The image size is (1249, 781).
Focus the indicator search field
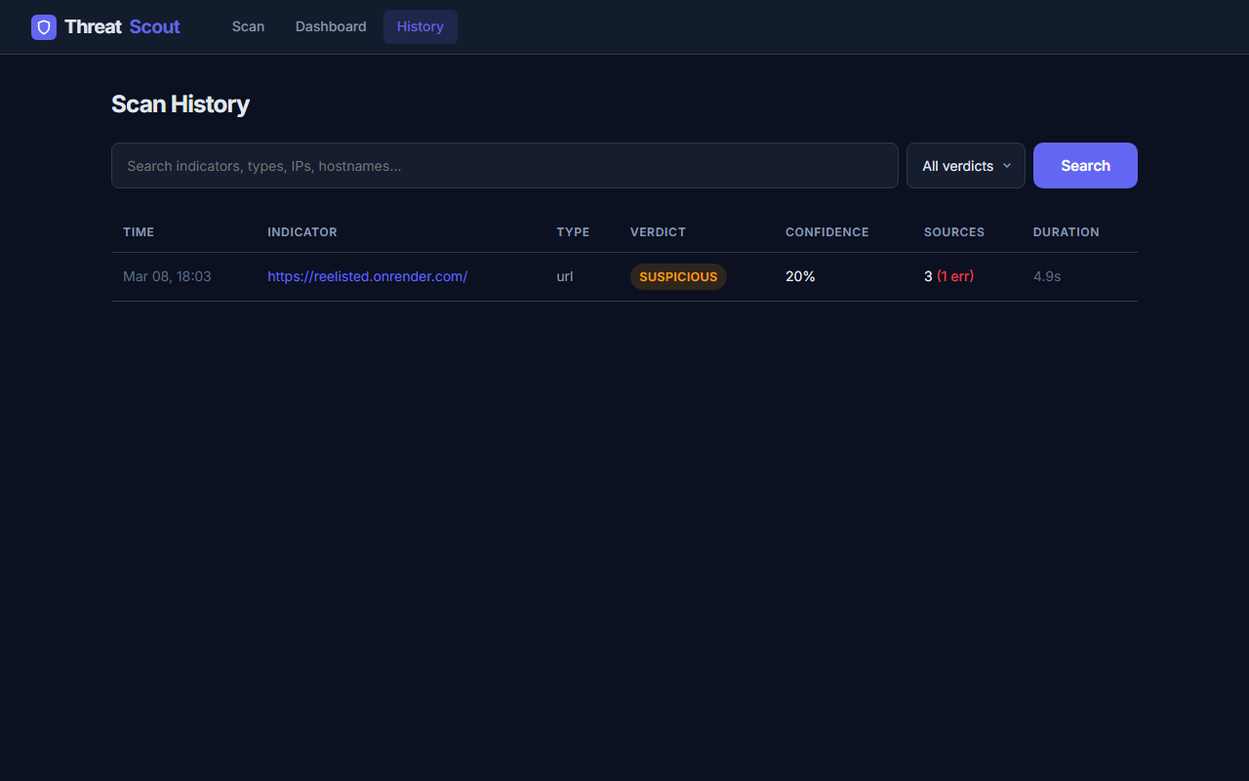[504, 166]
